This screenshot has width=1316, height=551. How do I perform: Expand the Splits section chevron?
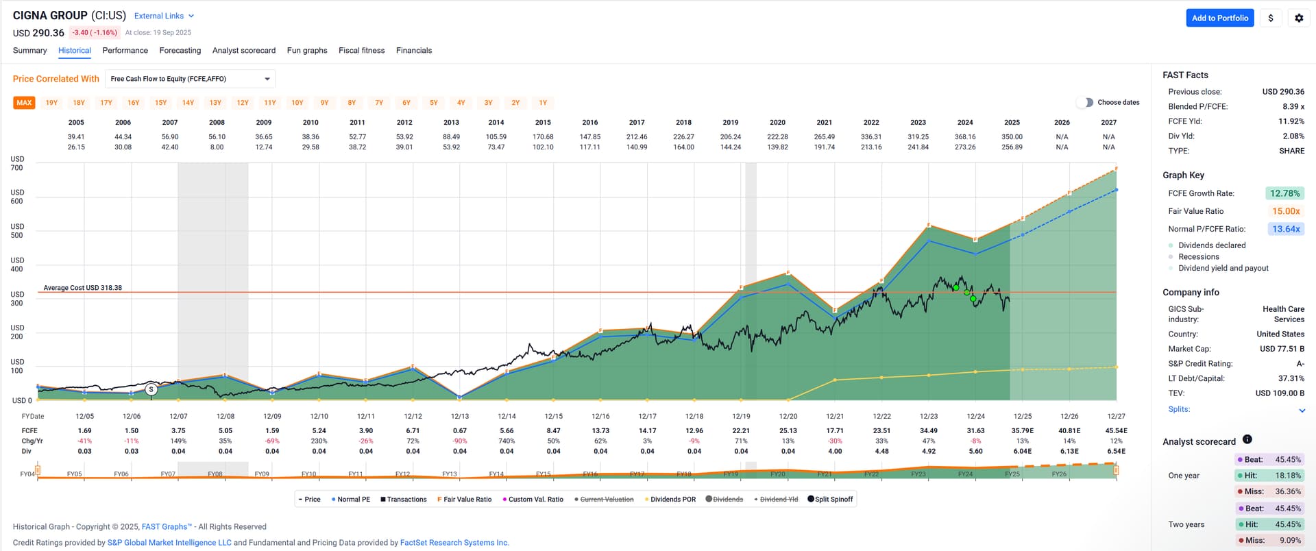click(1302, 411)
